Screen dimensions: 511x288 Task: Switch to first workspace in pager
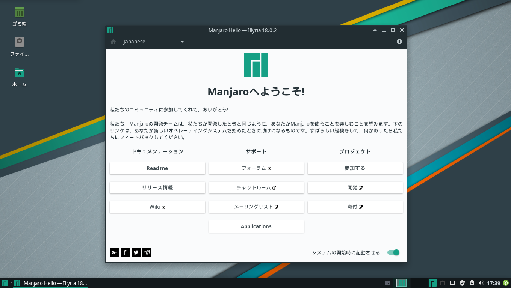pyautogui.click(x=402, y=283)
